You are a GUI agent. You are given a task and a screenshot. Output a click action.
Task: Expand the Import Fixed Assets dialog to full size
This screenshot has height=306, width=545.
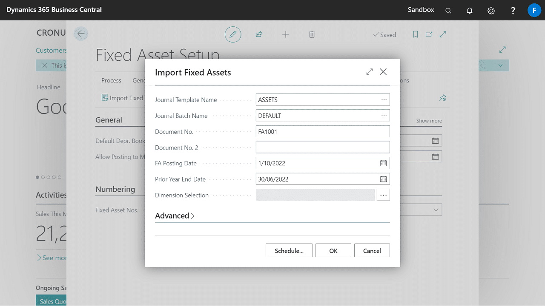point(370,72)
